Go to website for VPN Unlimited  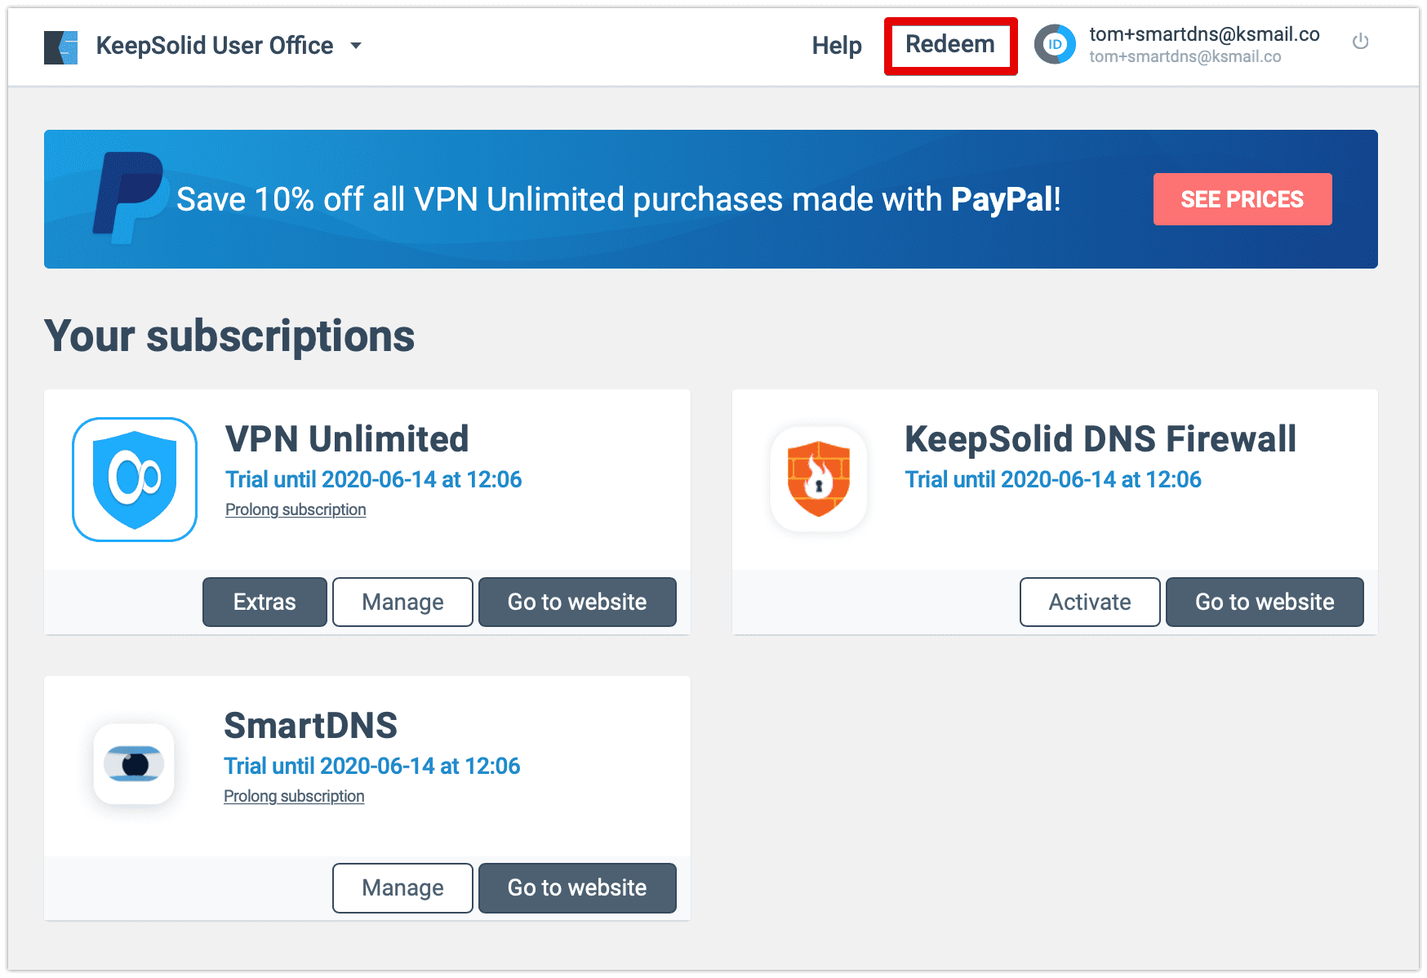(577, 602)
